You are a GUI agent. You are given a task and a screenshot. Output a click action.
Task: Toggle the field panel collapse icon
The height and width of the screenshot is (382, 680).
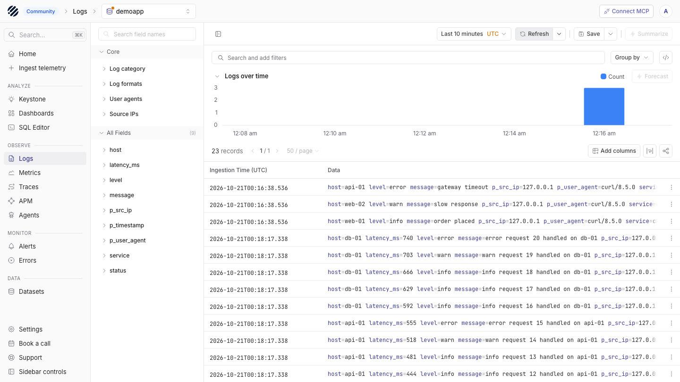click(218, 34)
